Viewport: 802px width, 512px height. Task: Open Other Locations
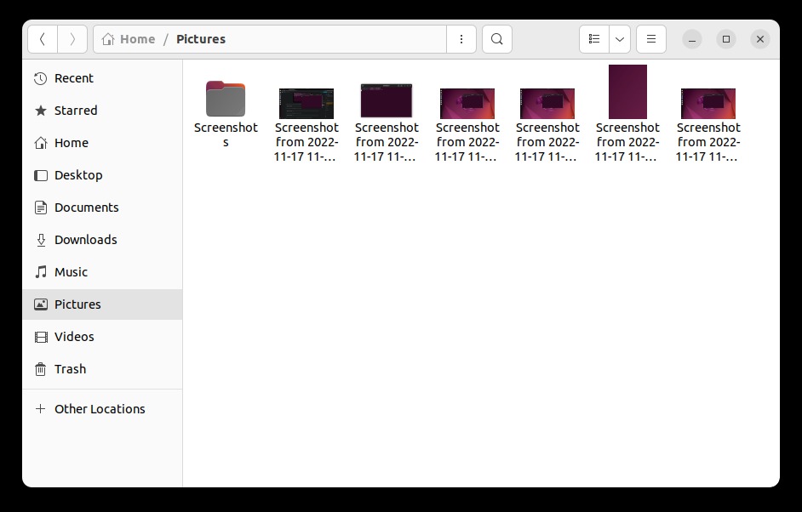100,409
